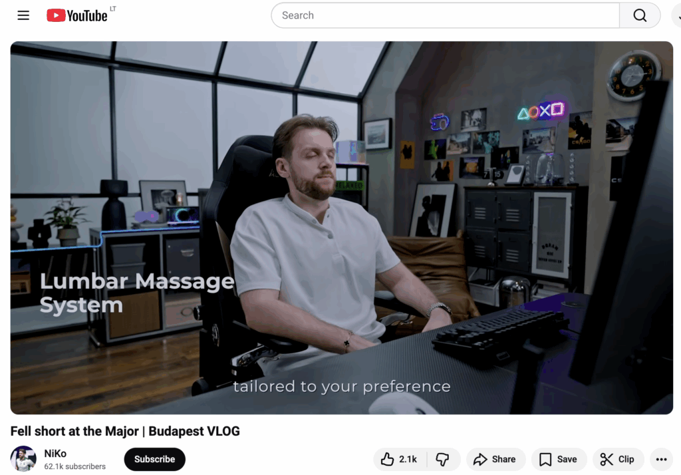Click the Save button label
The image size is (681, 475).
[x=567, y=459]
